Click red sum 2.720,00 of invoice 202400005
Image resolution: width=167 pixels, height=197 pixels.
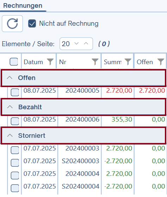(x=119, y=91)
